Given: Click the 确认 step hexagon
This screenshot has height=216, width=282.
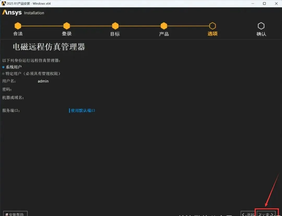Looking at the screenshot, I should pyautogui.click(x=261, y=26).
